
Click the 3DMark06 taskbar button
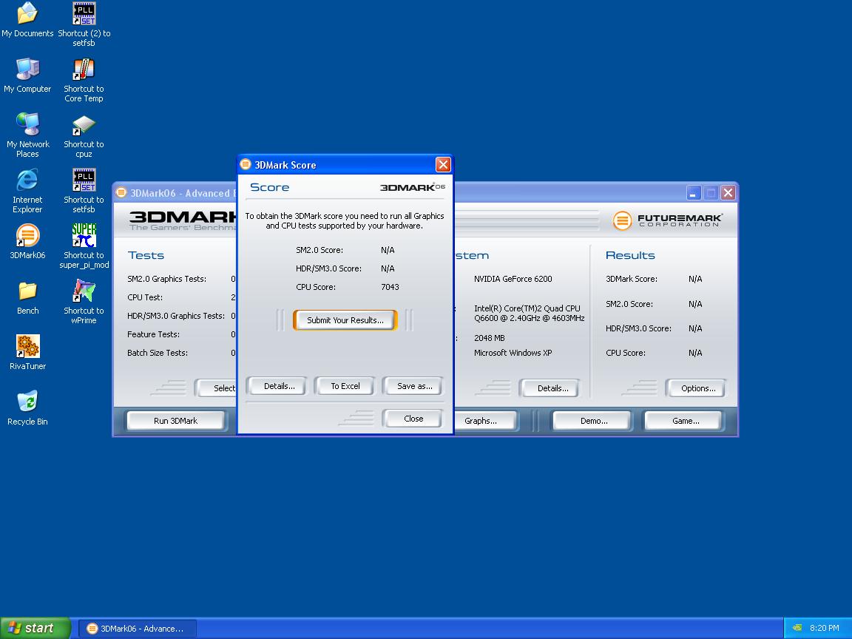[x=138, y=629]
